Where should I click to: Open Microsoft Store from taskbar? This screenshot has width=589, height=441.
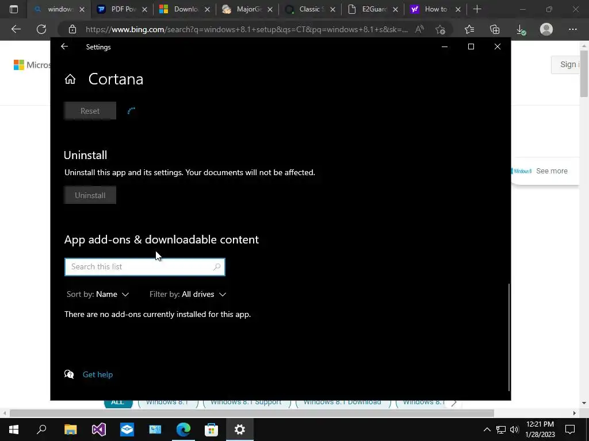tap(212, 430)
